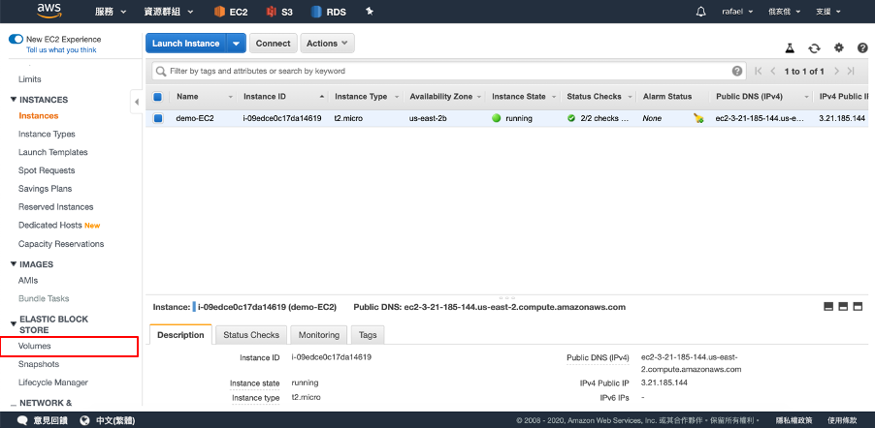Open the EC2 shortcut icon in top bar
875x428 pixels.
click(219, 12)
